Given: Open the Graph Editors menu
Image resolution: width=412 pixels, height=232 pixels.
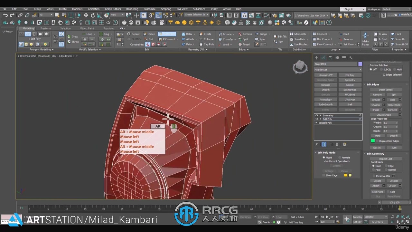Looking at the screenshot, I should (113, 9).
